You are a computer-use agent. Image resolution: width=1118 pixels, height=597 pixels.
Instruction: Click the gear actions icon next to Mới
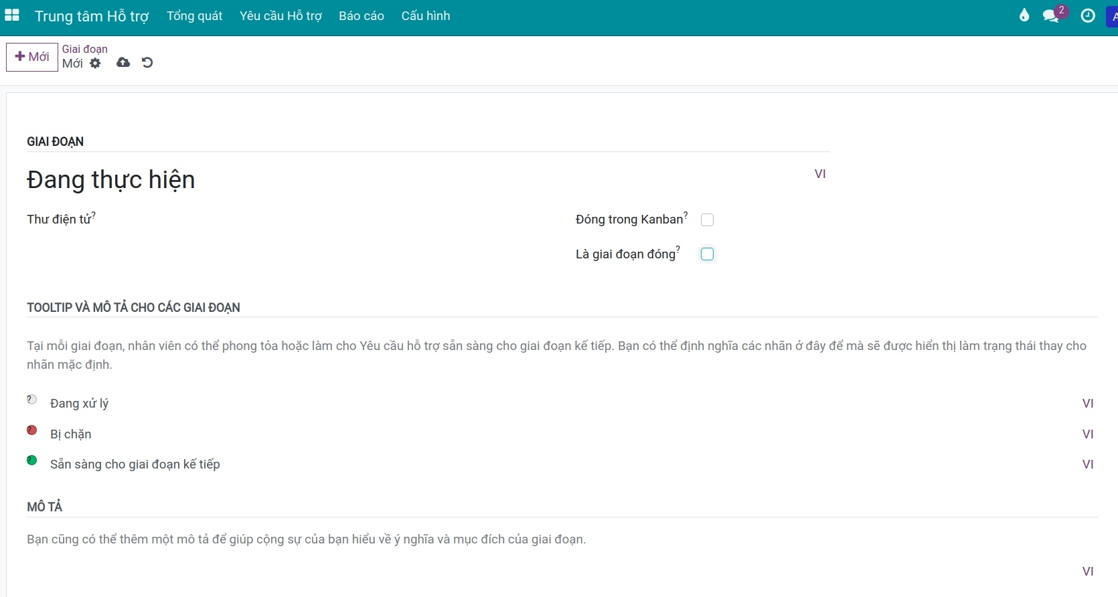pos(95,63)
